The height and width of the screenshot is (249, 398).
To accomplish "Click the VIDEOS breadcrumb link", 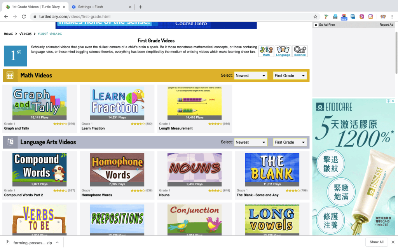I will pos(26,34).
